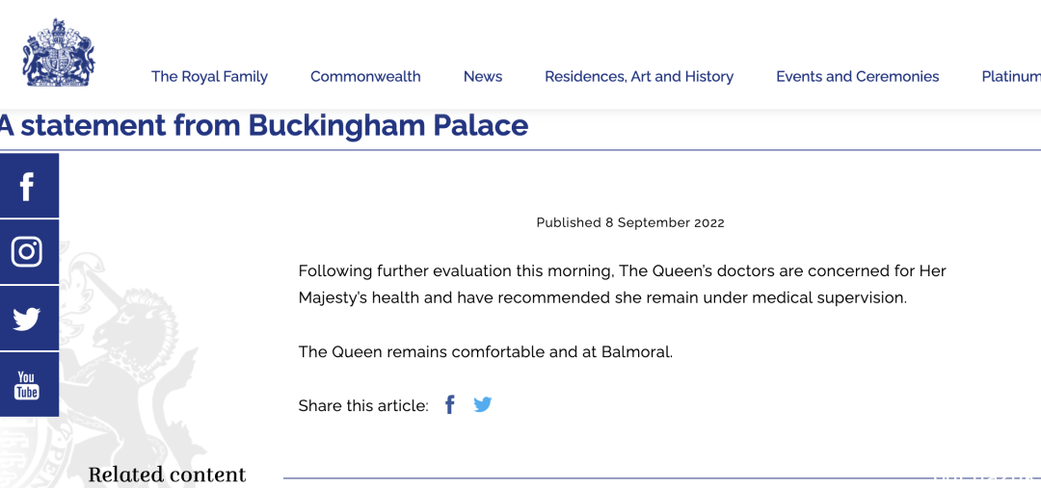1041x488 pixels.
Task: Open the sidebar Facebook icon
Action: [x=27, y=186]
